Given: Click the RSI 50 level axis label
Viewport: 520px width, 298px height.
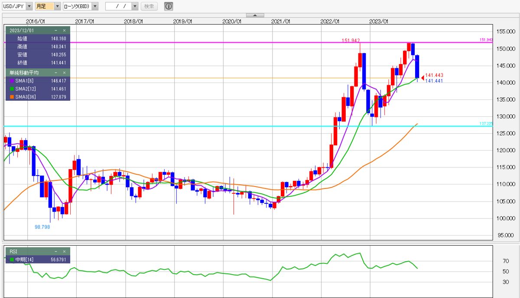Looking at the screenshot, I should (505, 272).
